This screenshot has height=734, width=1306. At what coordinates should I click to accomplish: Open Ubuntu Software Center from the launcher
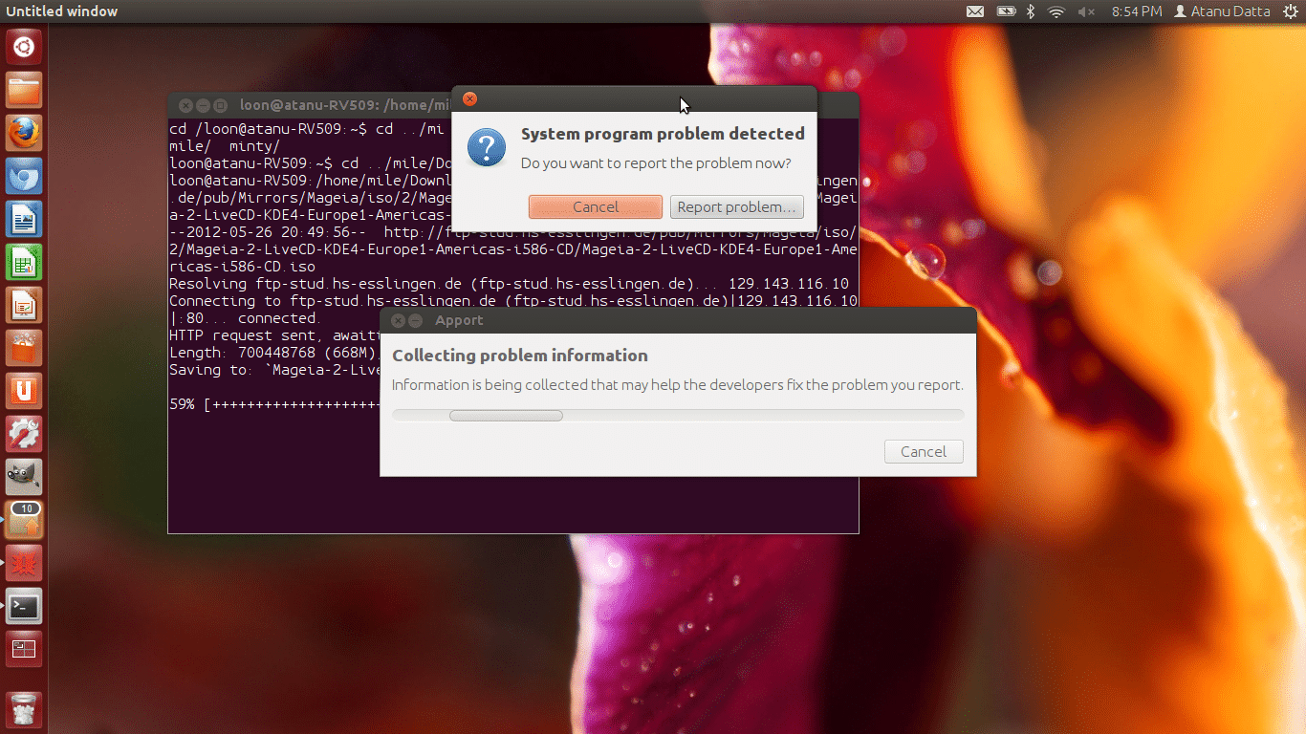[24, 348]
